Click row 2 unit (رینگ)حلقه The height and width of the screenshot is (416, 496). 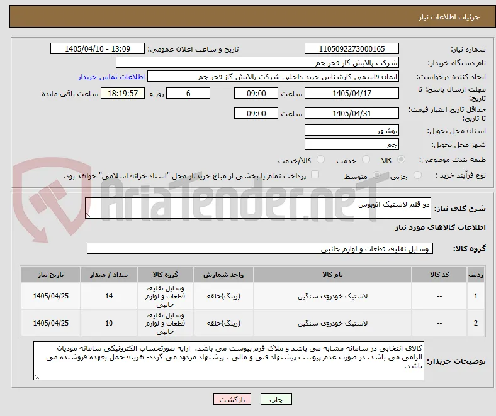tap(223, 324)
